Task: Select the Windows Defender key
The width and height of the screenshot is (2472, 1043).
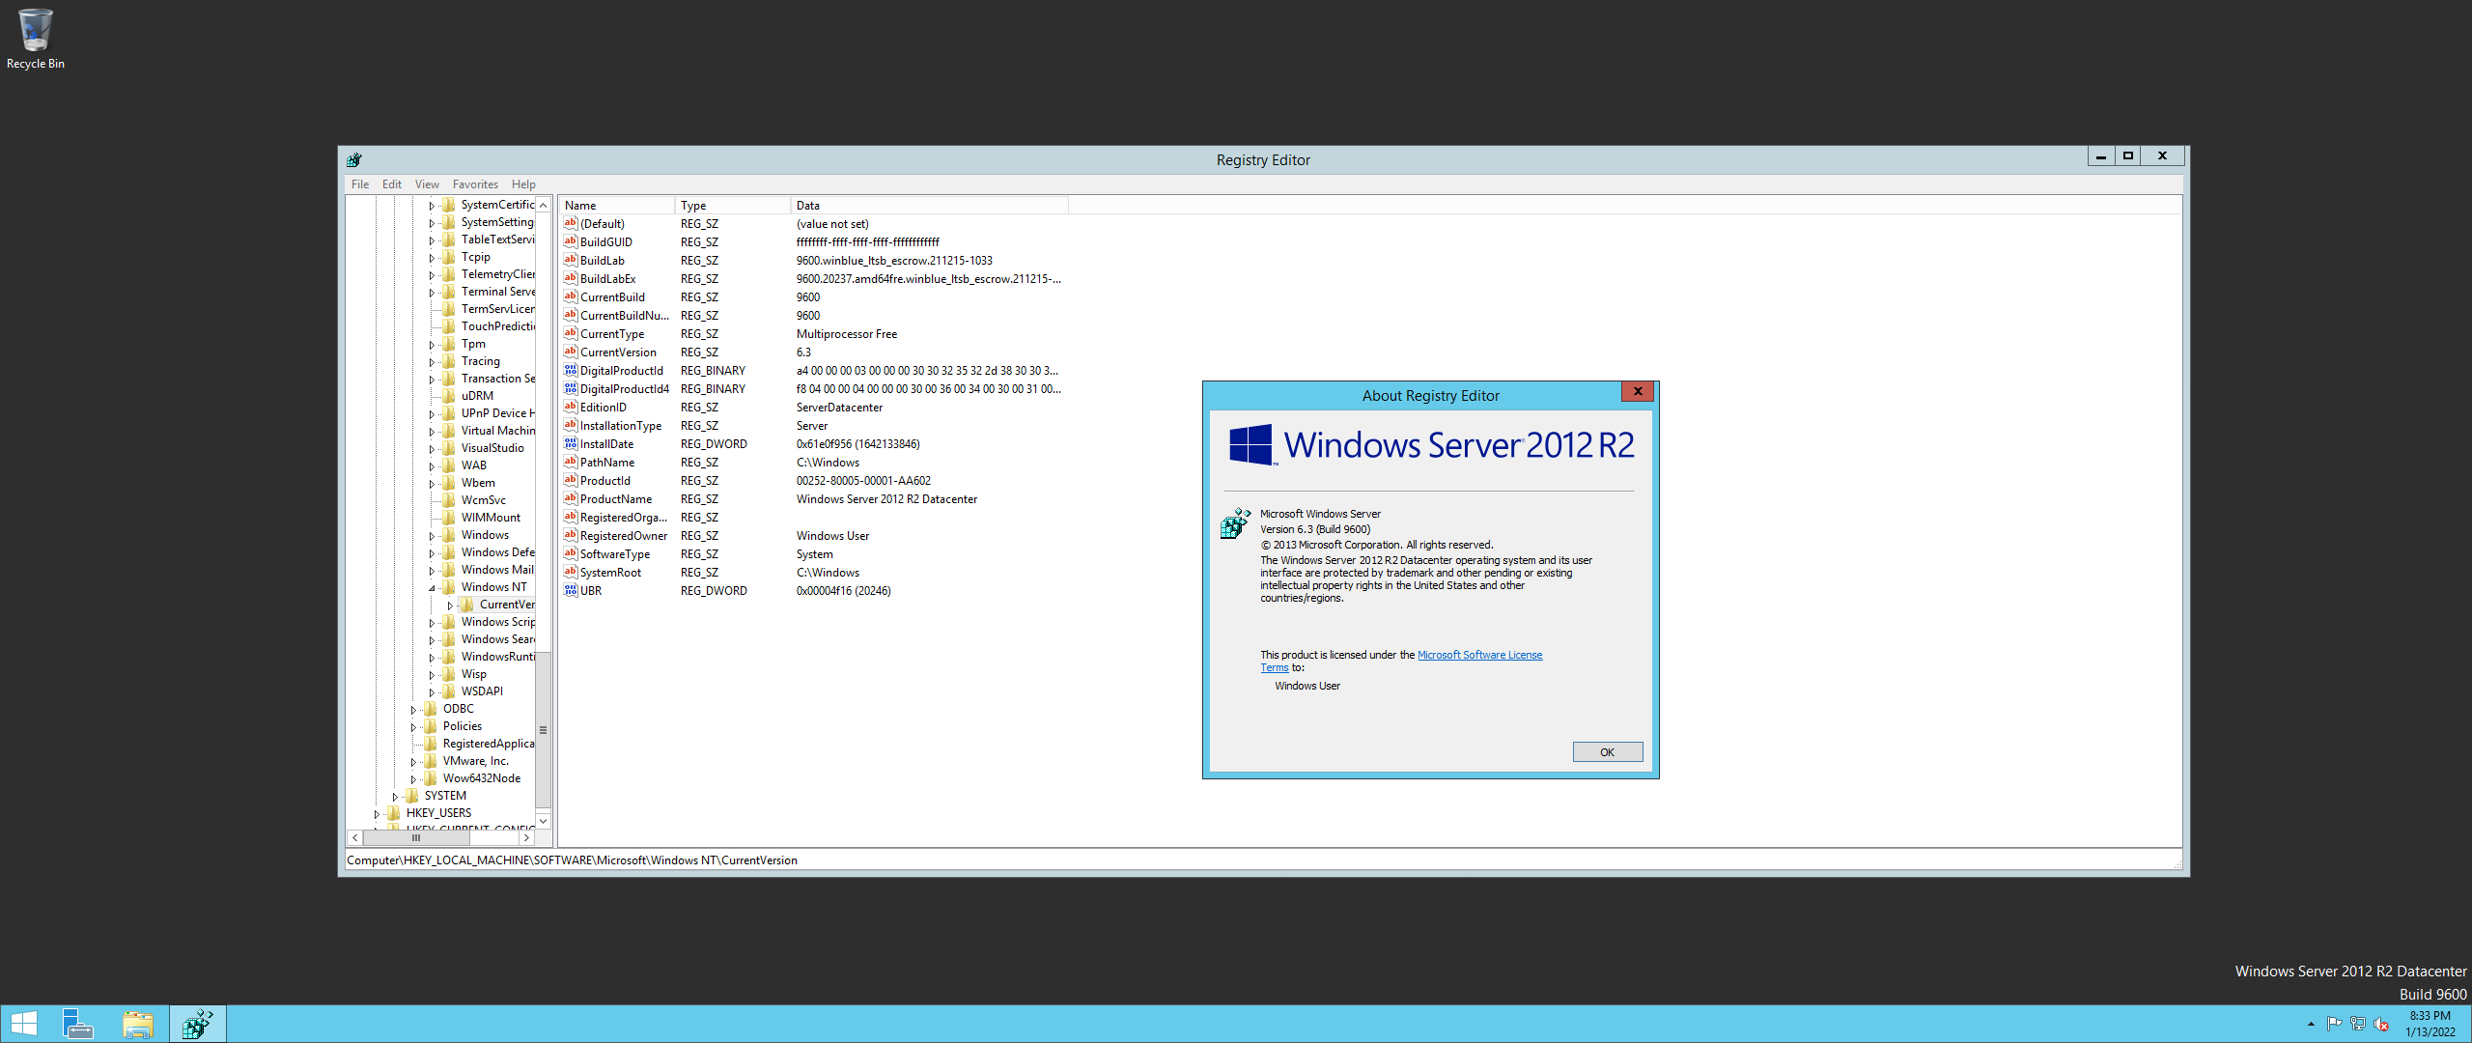Action: coord(497,552)
